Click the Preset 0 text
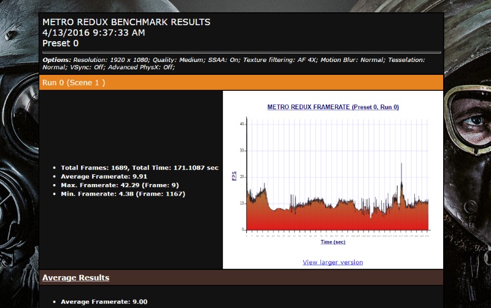The image size is (491, 308). [x=60, y=43]
